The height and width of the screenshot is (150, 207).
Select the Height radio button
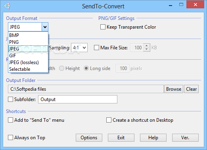point(61,68)
